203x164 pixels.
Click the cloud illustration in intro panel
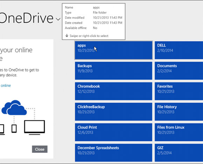(14, 107)
